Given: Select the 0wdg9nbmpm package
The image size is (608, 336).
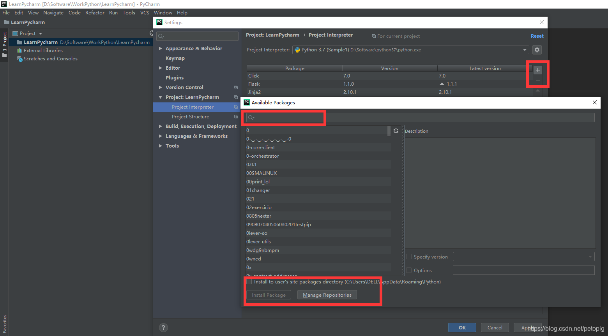Looking at the screenshot, I should point(318,250).
